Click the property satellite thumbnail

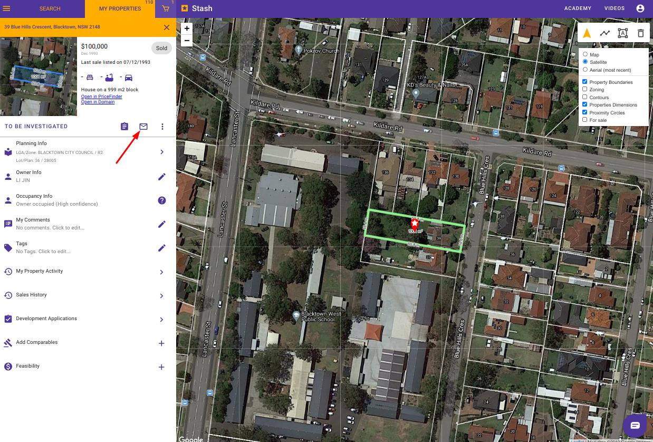[x=39, y=76]
